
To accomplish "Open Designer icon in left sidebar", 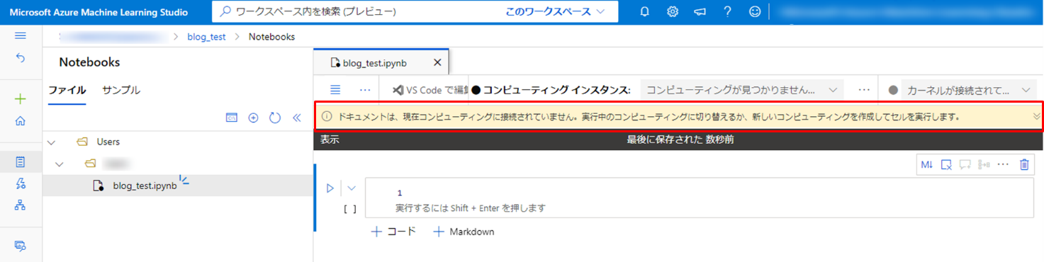I will coord(21,205).
